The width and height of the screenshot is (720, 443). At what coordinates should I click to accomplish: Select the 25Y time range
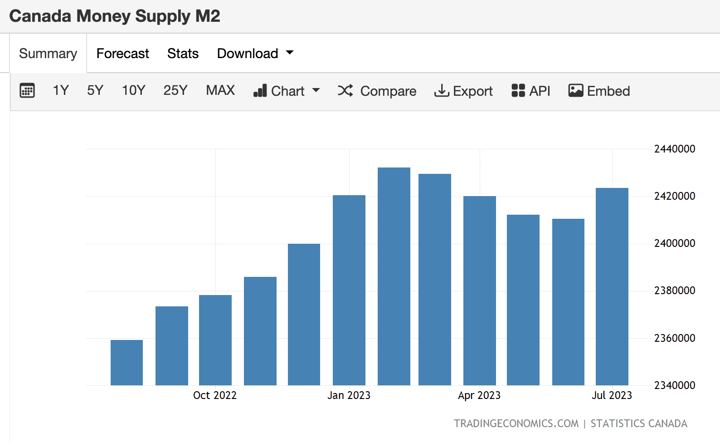pos(175,90)
